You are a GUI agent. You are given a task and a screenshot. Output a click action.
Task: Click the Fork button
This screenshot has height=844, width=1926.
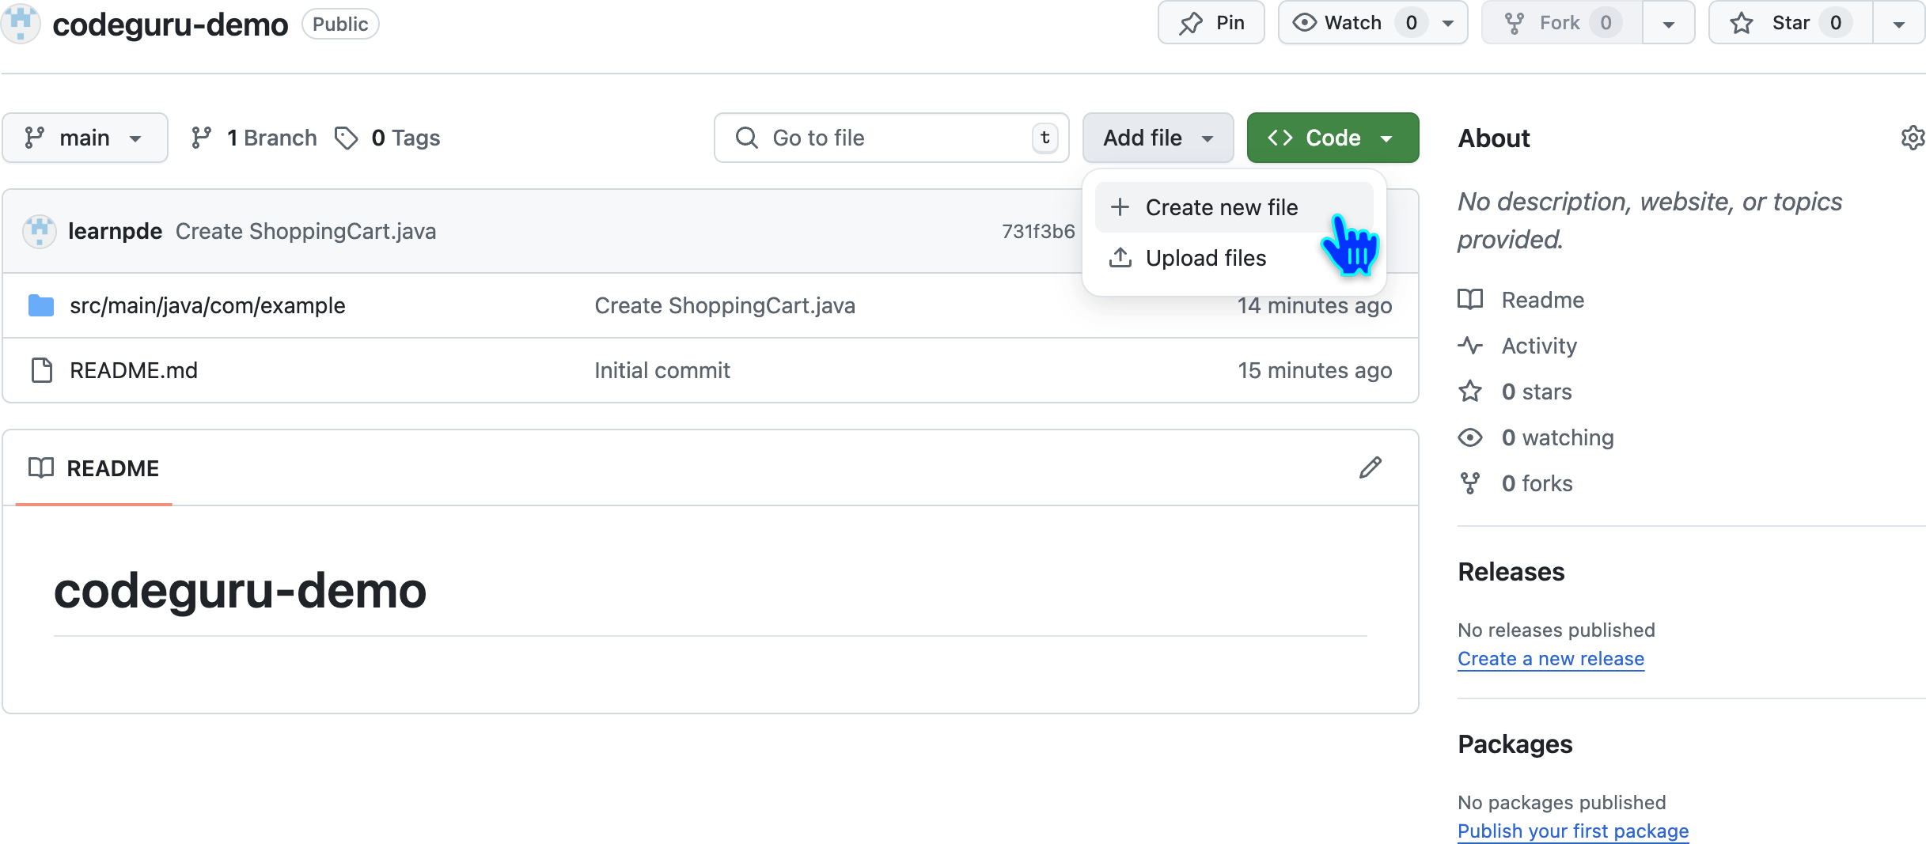tap(1560, 23)
